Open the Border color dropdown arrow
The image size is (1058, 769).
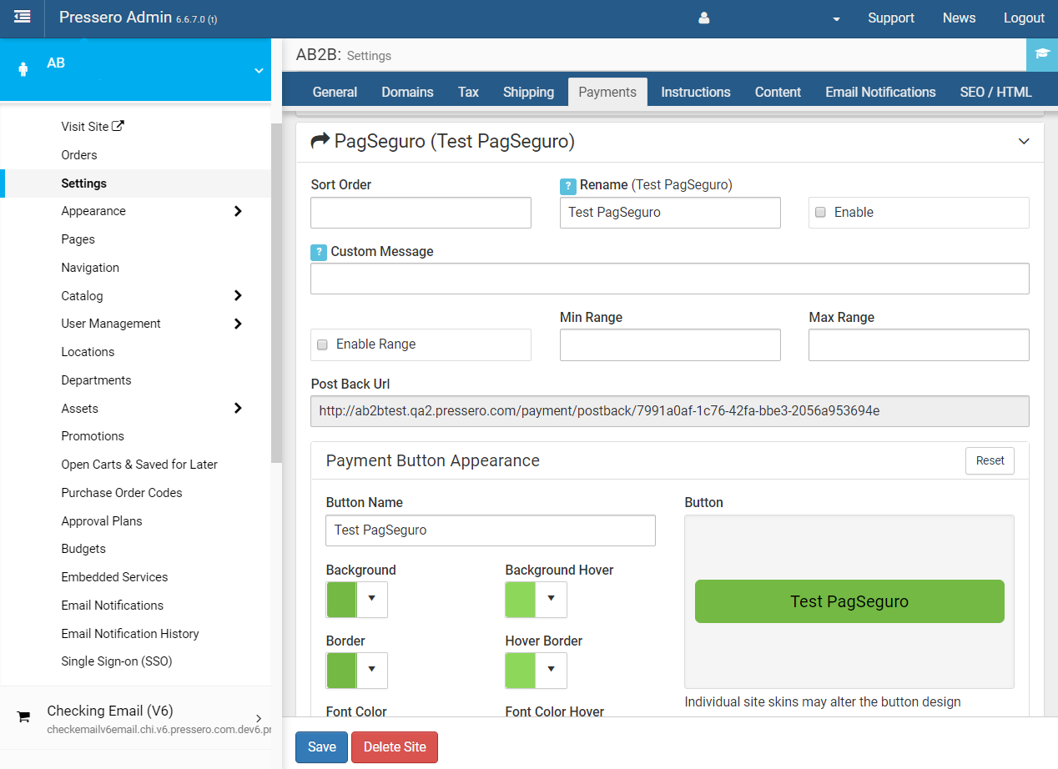(372, 670)
